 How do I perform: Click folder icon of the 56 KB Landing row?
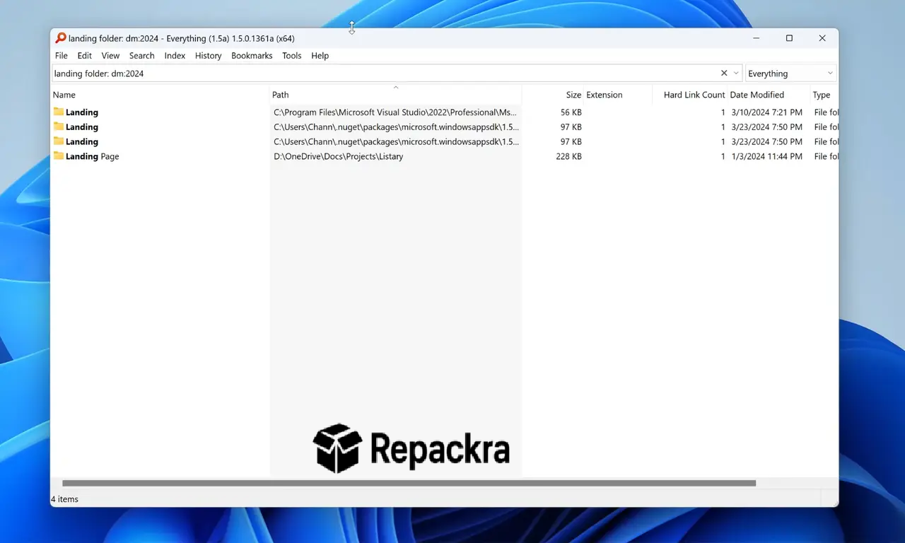click(x=59, y=112)
